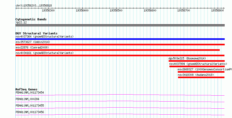The height and width of the screenshot is (118, 232).
Task: Select the red esv2668327 variant bar
Action: [x=201, y=72]
